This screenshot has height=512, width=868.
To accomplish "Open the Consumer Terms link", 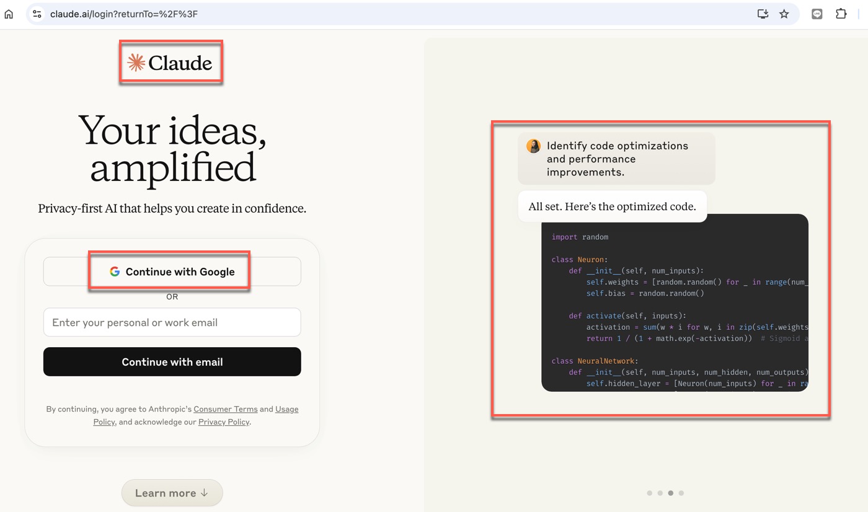I will (225, 409).
